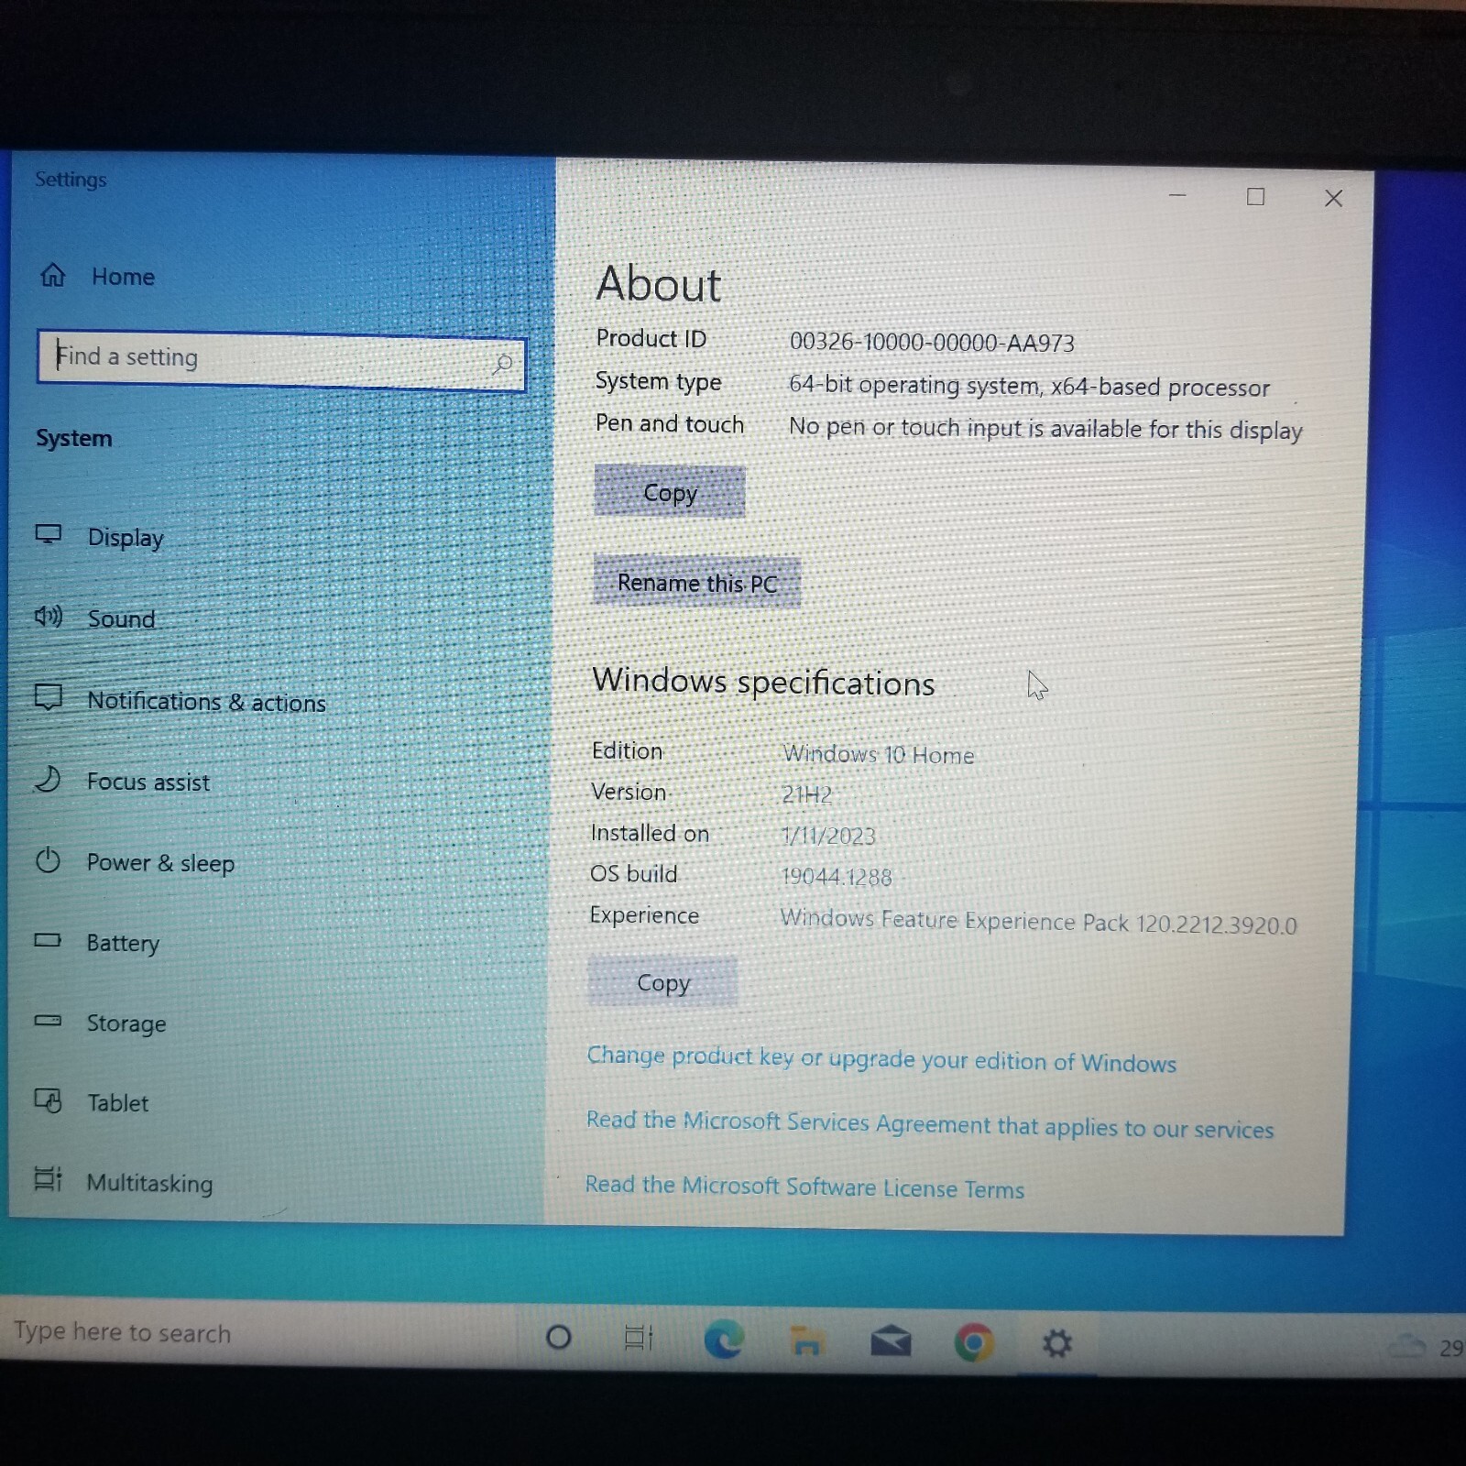
Task: Close the Settings window
Action: [x=1334, y=199]
